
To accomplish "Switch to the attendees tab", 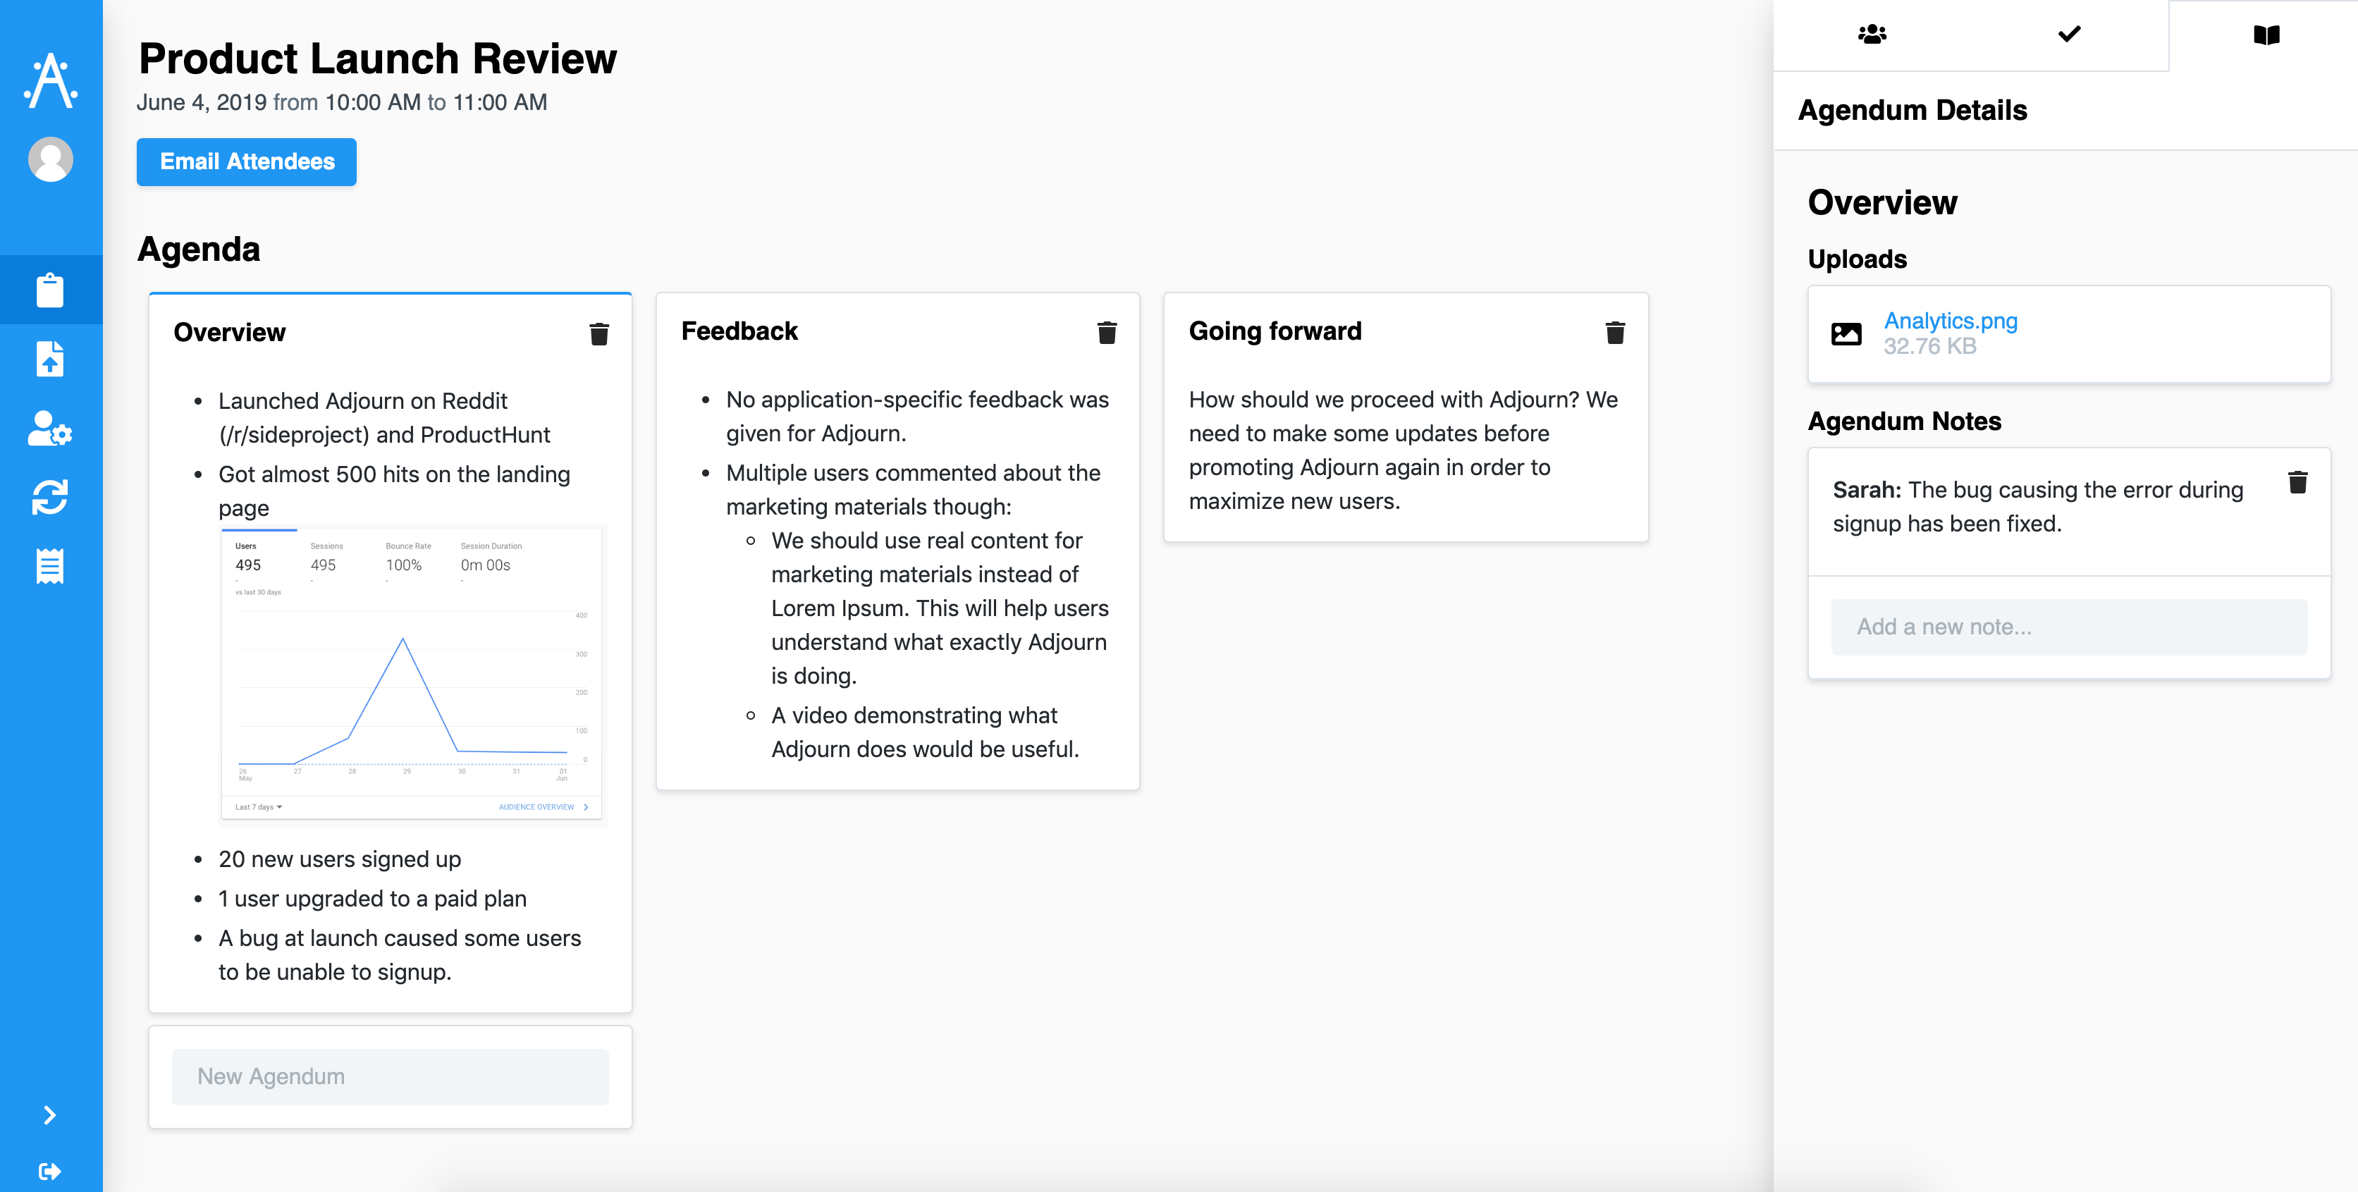I will [x=1872, y=35].
